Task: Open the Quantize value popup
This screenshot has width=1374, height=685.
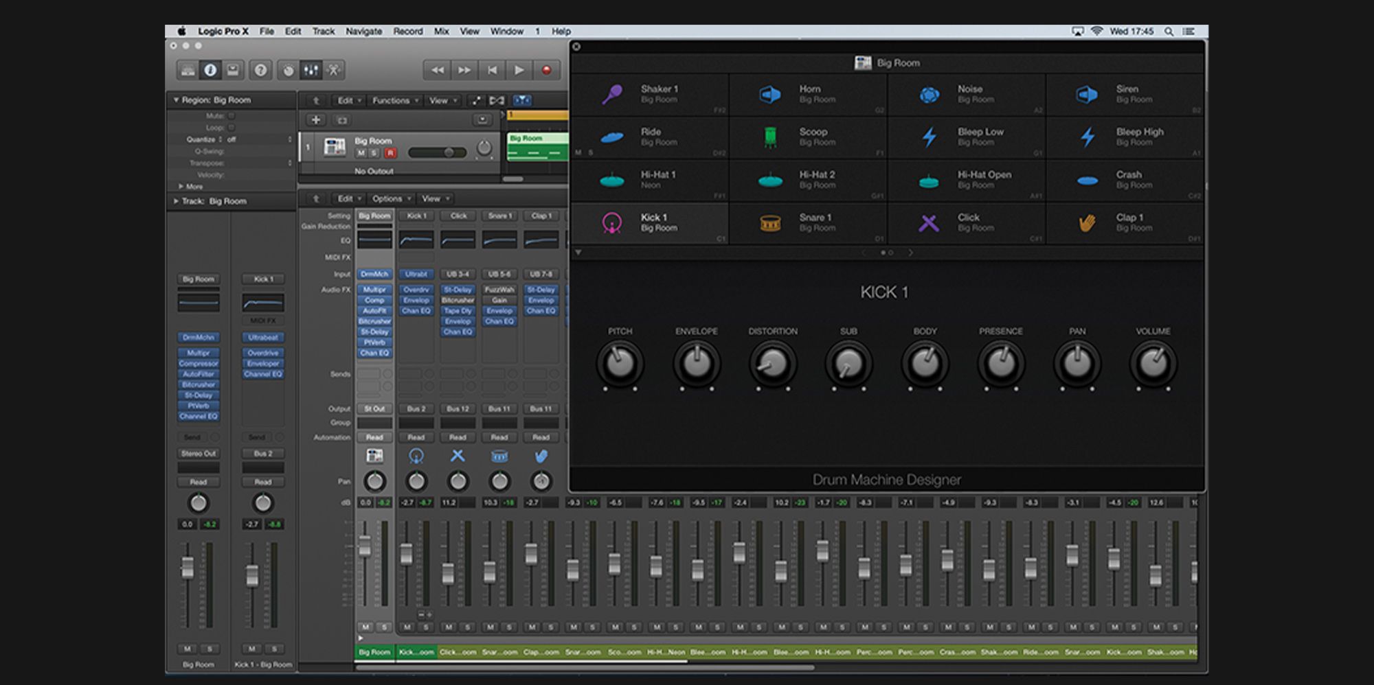Action: 258,139
